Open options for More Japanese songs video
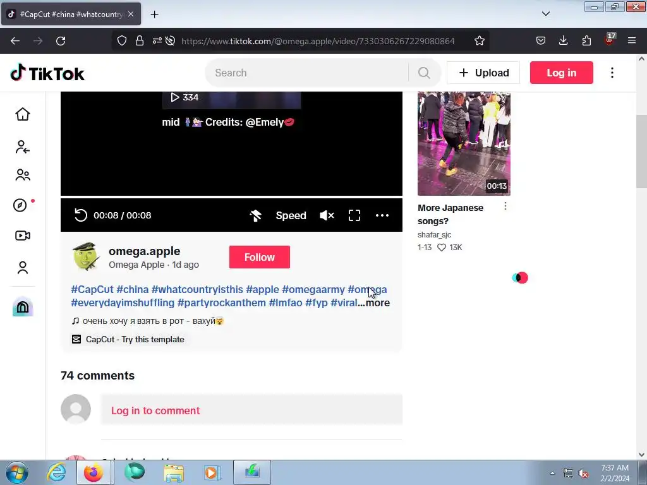Image resolution: width=647 pixels, height=485 pixels. click(505, 206)
